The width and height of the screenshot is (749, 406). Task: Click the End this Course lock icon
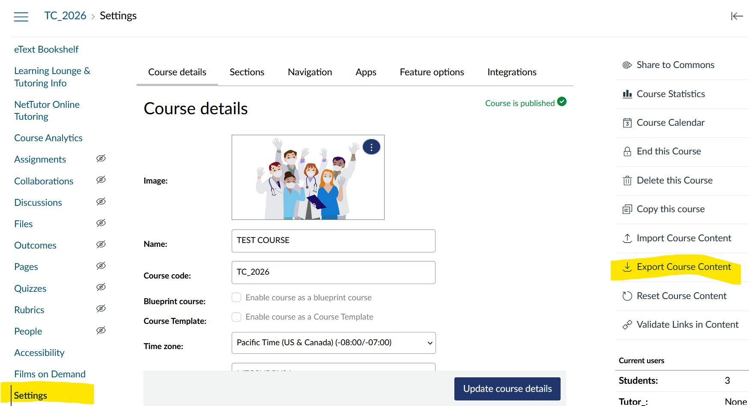(x=627, y=151)
